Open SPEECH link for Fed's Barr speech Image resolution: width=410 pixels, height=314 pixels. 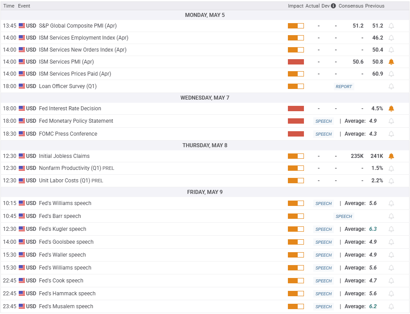click(344, 217)
